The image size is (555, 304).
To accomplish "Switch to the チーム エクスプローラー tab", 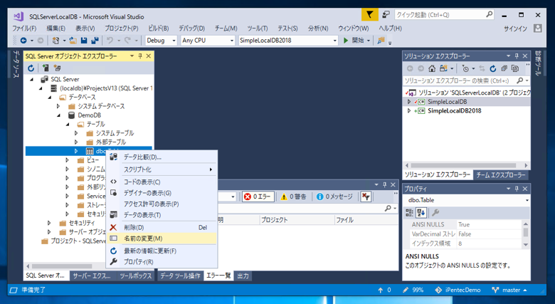I will pos(500,175).
